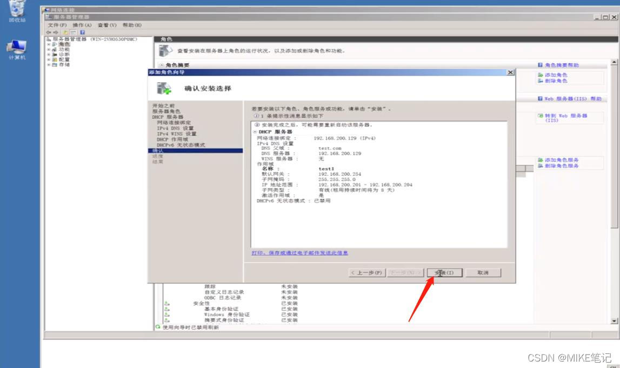Image resolution: width=620 pixels, height=368 pixels.
Task: Go to 开始之前 wizard step
Action: (x=163, y=106)
